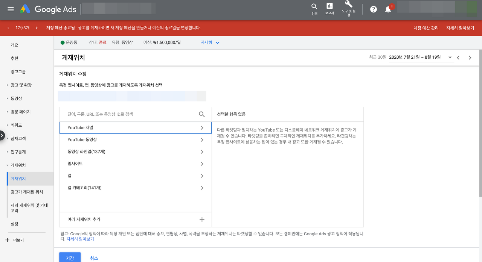The height and width of the screenshot is (262, 482).
Task: Expand 키워드 in the sidebar
Action: click(x=16, y=125)
